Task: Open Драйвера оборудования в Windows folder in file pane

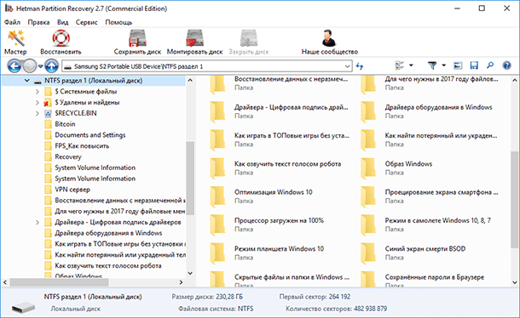Action: pos(426,111)
